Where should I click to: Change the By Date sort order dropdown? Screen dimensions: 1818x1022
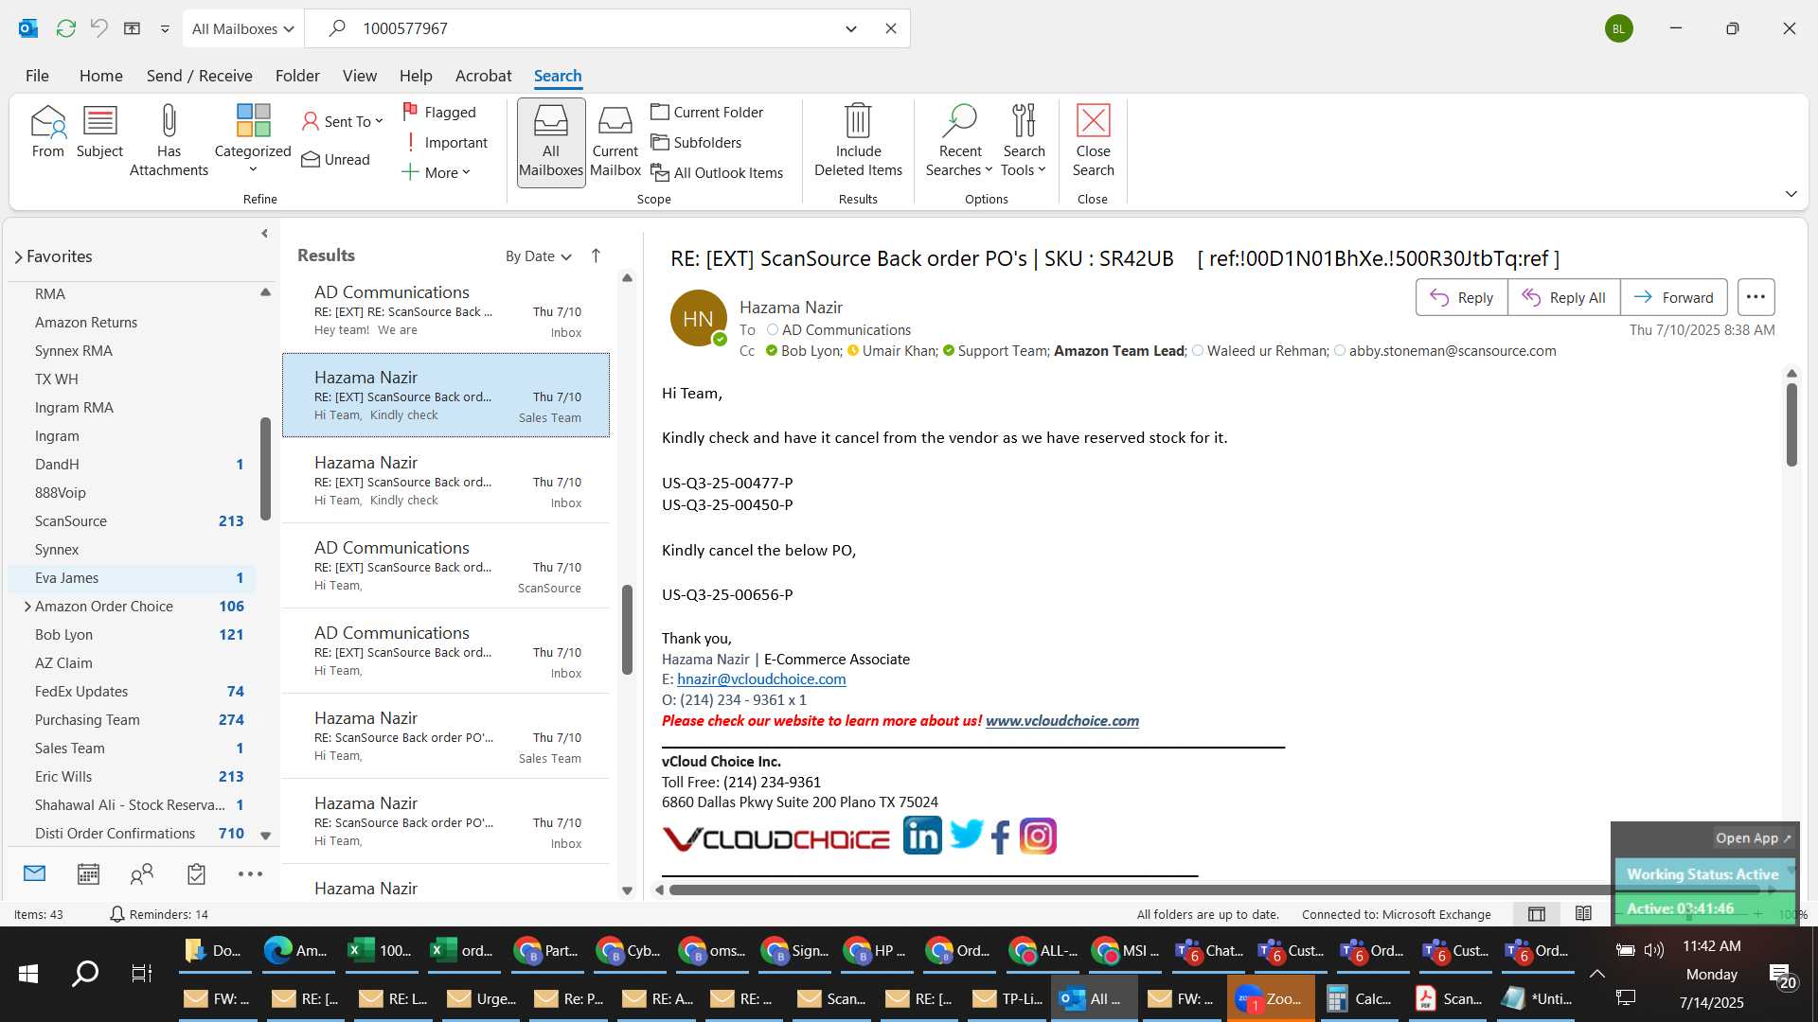pos(538,256)
